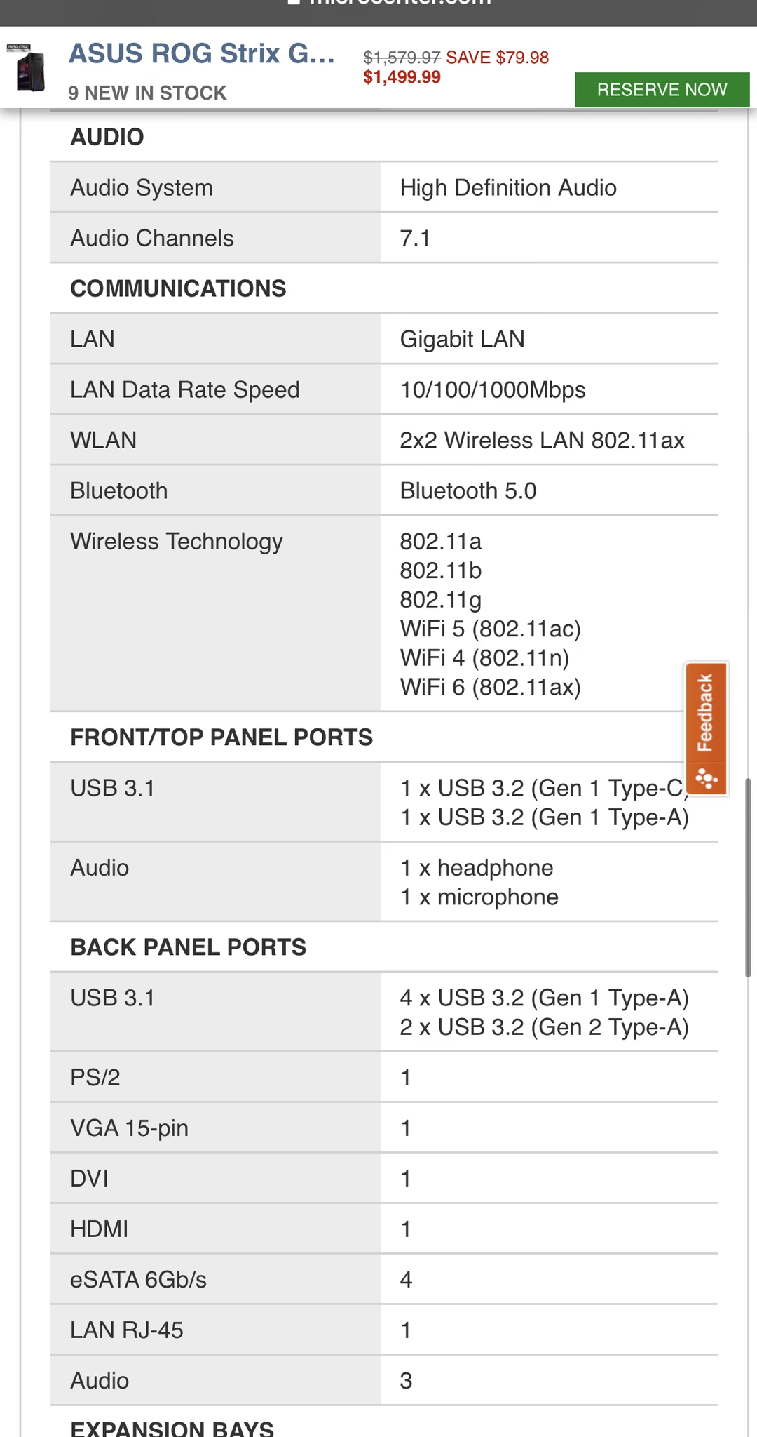Viewport: 757px width, 1437px height.
Task: Click the RESERVE NOW button
Action: 662,90
